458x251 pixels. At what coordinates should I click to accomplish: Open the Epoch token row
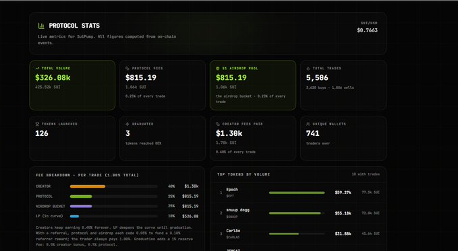pyautogui.click(x=299, y=192)
